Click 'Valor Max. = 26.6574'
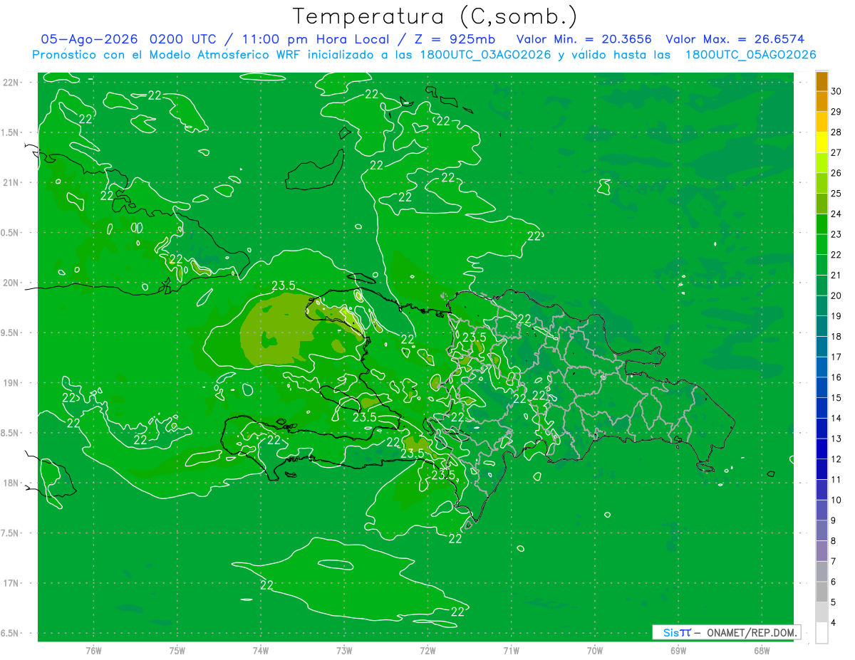 tap(735, 39)
